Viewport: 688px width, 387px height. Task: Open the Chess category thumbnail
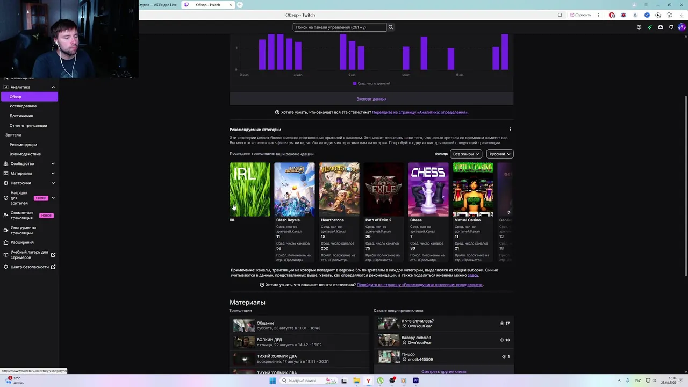428,189
